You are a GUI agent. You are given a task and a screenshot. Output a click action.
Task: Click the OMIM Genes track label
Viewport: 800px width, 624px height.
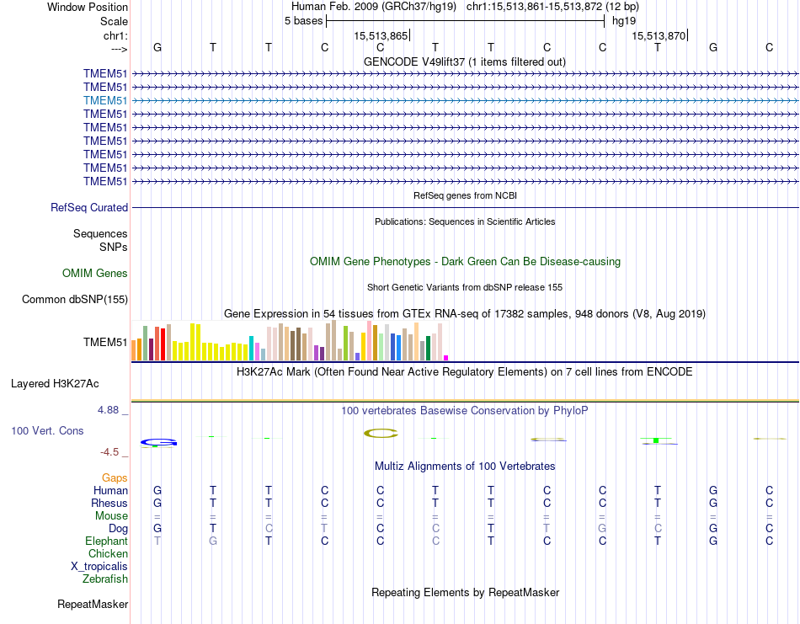click(x=95, y=273)
